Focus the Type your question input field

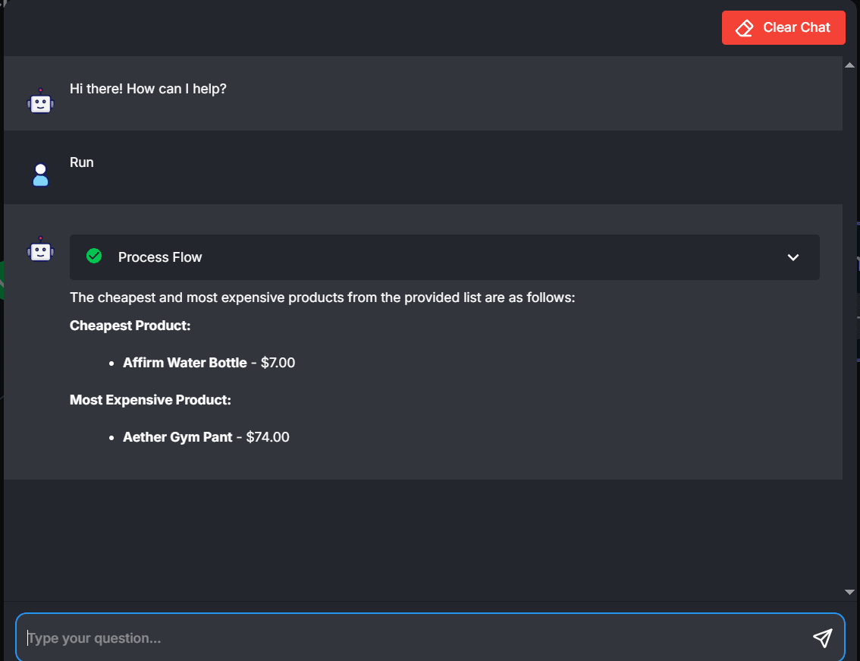[417, 638]
